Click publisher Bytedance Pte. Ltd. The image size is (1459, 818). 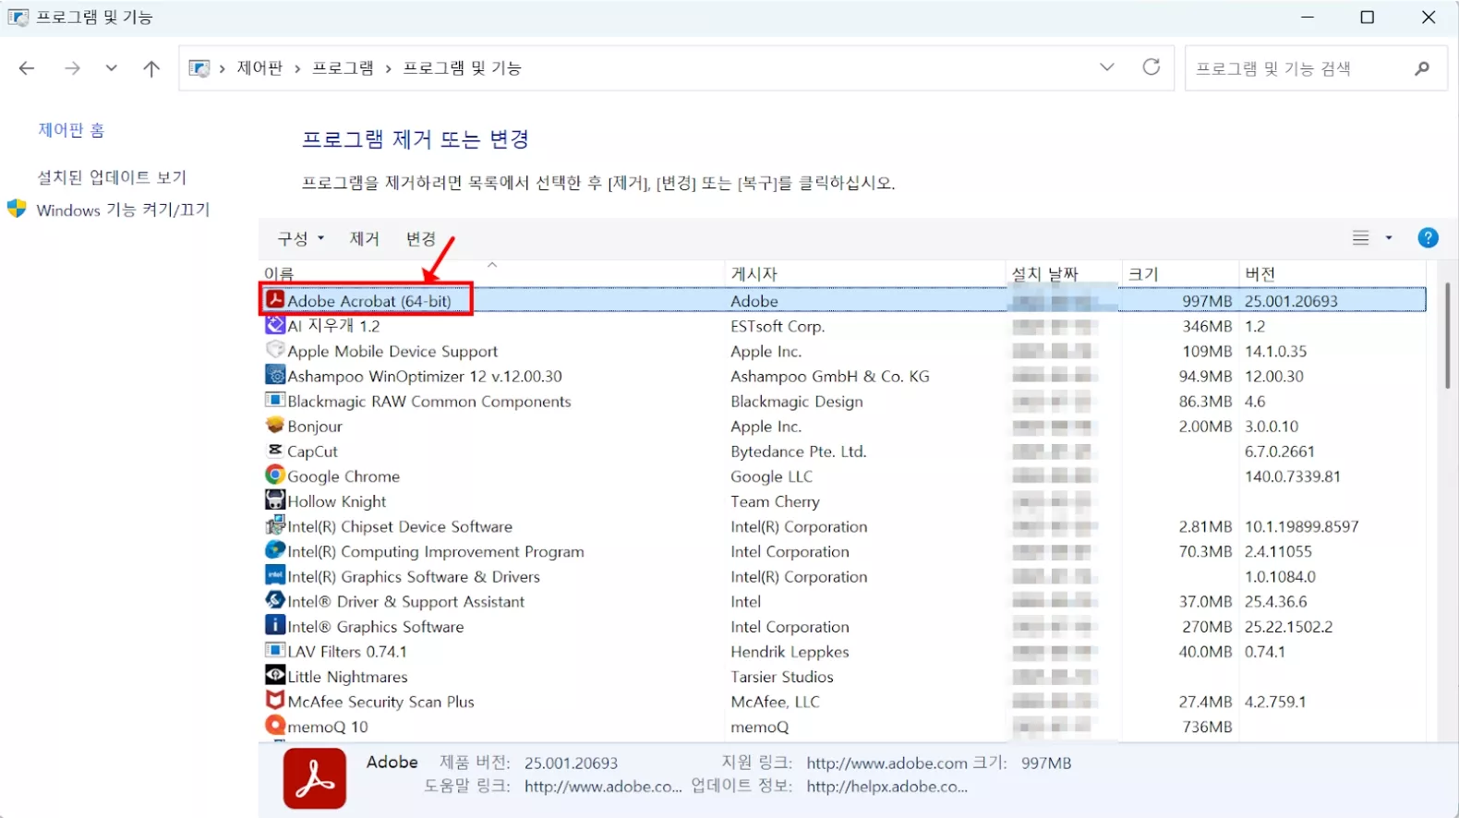click(798, 451)
